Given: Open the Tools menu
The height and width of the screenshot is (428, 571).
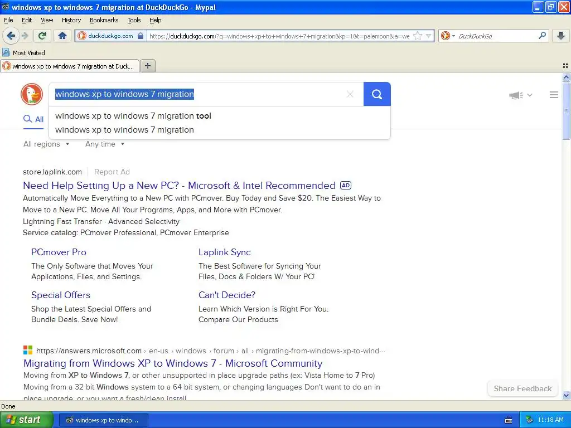Looking at the screenshot, I should (x=134, y=20).
